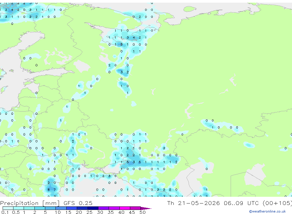Pick the 5–10 mm legend color
Viewport: 292px width, 214px height.
point(51,208)
